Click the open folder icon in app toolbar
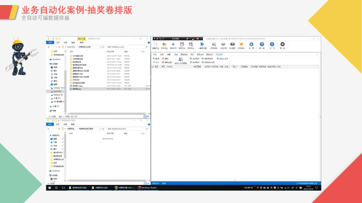 click(x=165, y=45)
